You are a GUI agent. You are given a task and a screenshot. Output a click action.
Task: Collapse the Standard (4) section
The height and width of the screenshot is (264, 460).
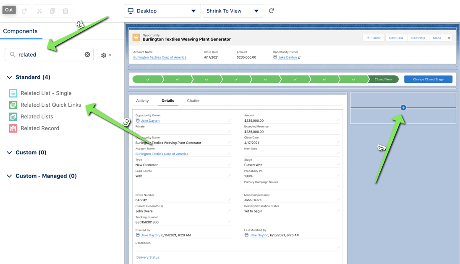[x=9, y=77]
